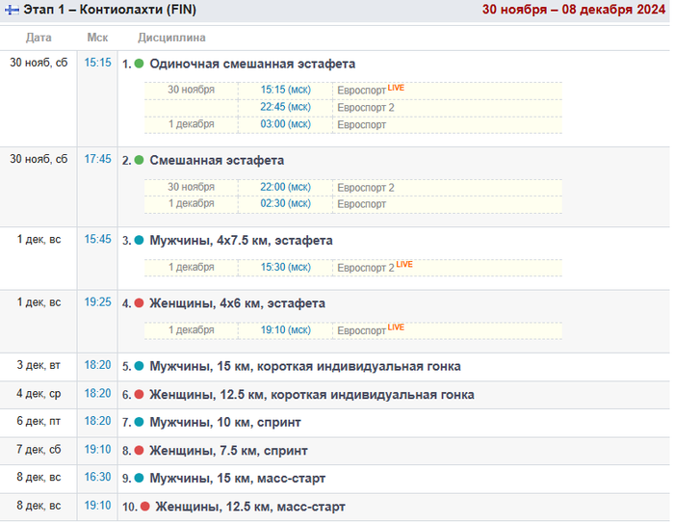Click start time 17:45 in Мск column
This screenshot has height=523, width=674.
[97, 159]
